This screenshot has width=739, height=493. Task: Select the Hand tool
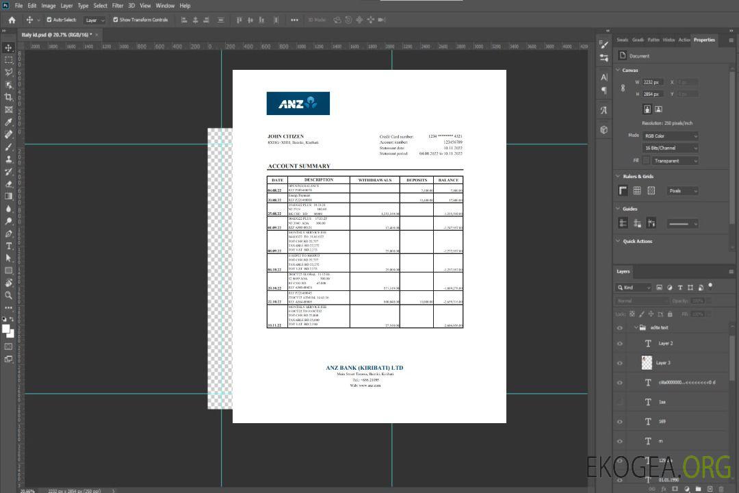(8, 283)
